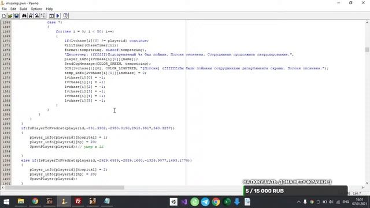Click 'player_info[playerid][hospital] = 1;' line
This screenshot has width=370, height=208.
point(68,138)
